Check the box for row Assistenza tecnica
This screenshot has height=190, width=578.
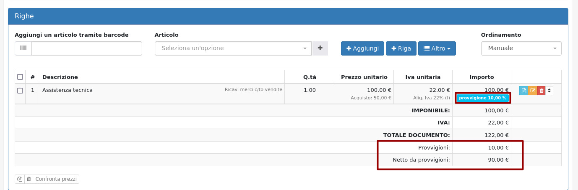[20, 90]
